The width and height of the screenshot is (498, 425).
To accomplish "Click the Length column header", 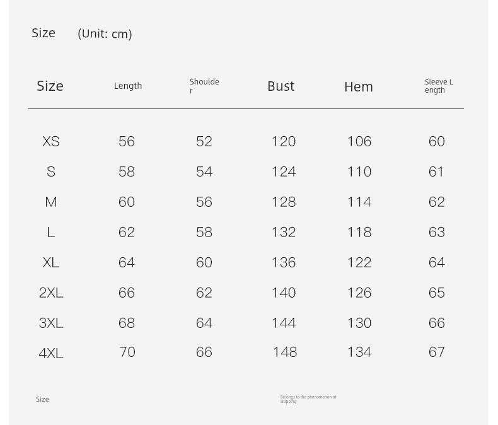I will coord(128,86).
